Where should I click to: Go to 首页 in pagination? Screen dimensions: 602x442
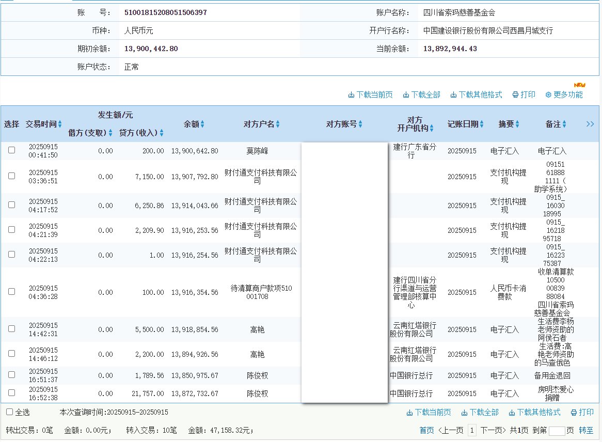(426, 430)
